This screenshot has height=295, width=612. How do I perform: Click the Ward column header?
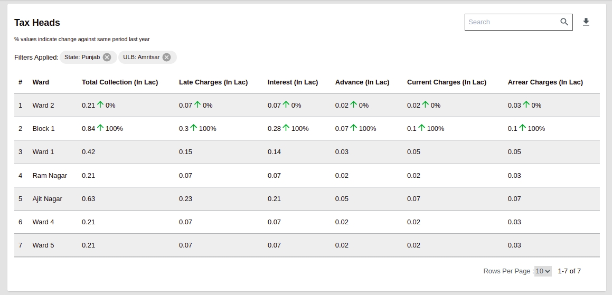pyautogui.click(x=41, y=82)
